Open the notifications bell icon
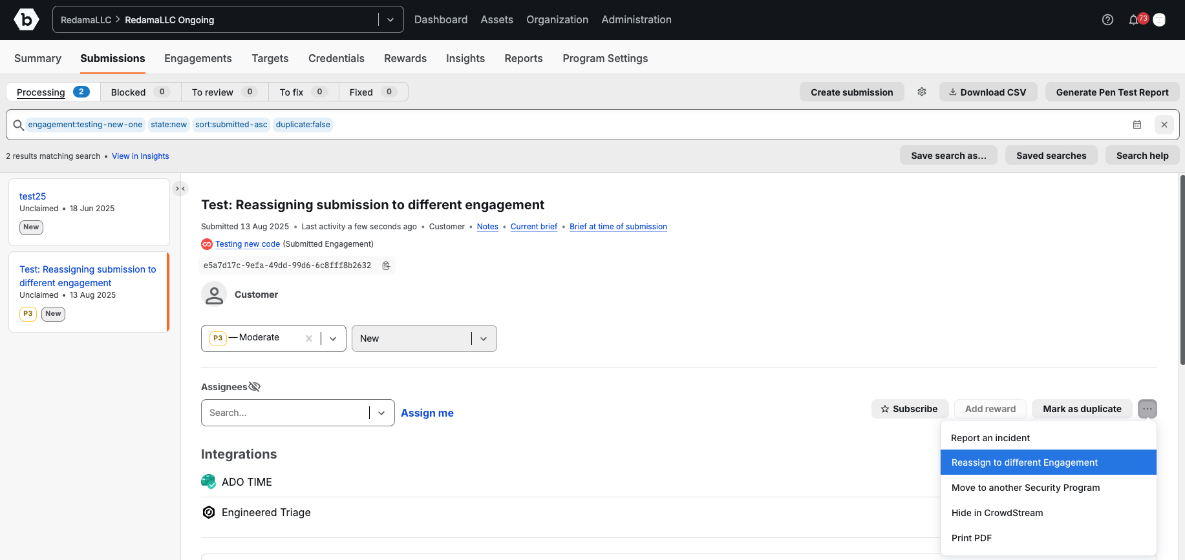 [1133, 20]
